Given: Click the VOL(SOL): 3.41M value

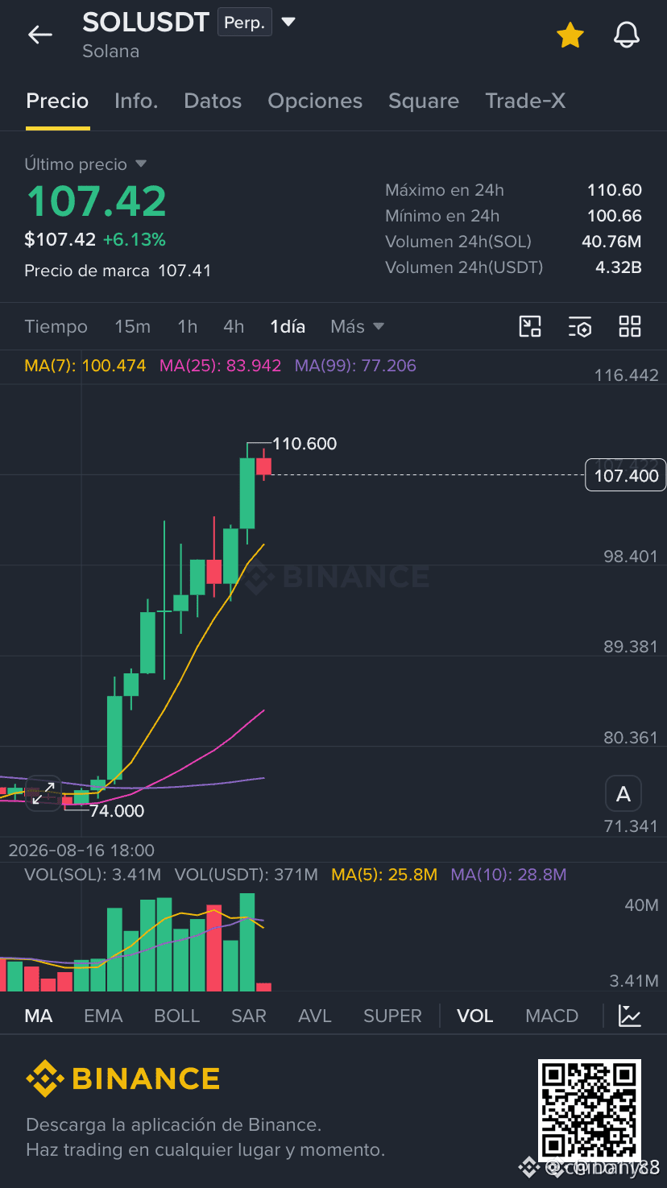Looking at the screenshot, I should point(93,875).
